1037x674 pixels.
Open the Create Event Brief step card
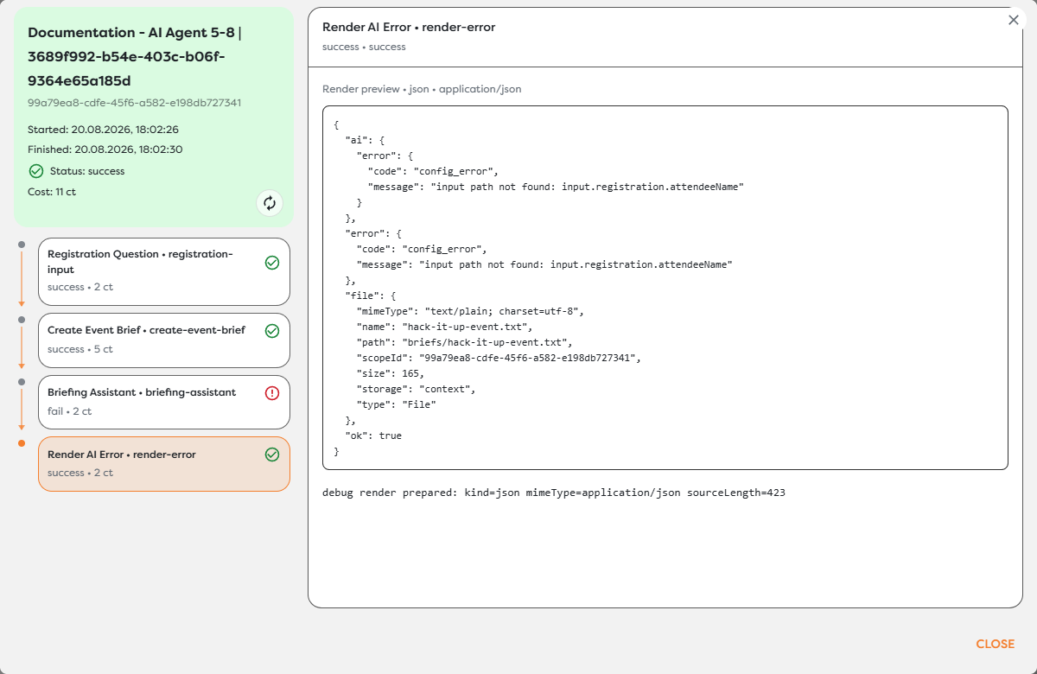click(164, 340)
